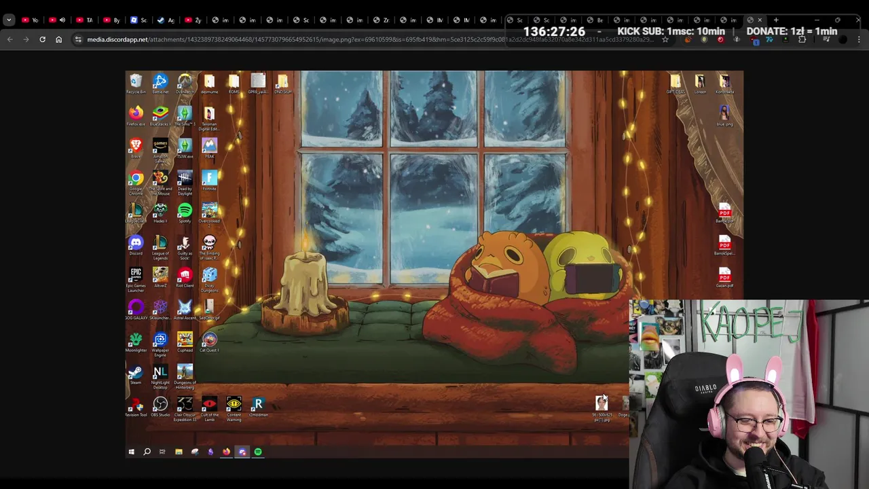Select the Cat Quest II icon
This screenshot has width=869, height=489.
[x=209, y=342]
